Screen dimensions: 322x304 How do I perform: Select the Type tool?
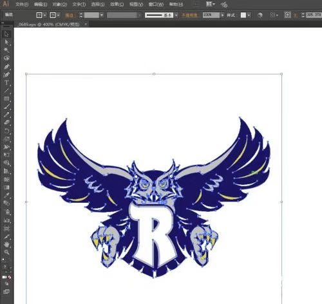(x=6, y=82)
